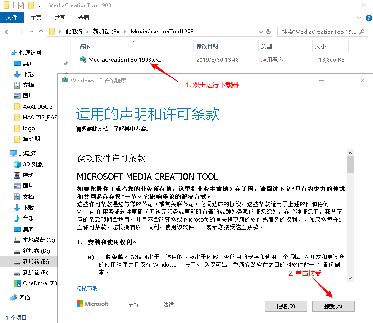Click the 法律 legal link

168,305
